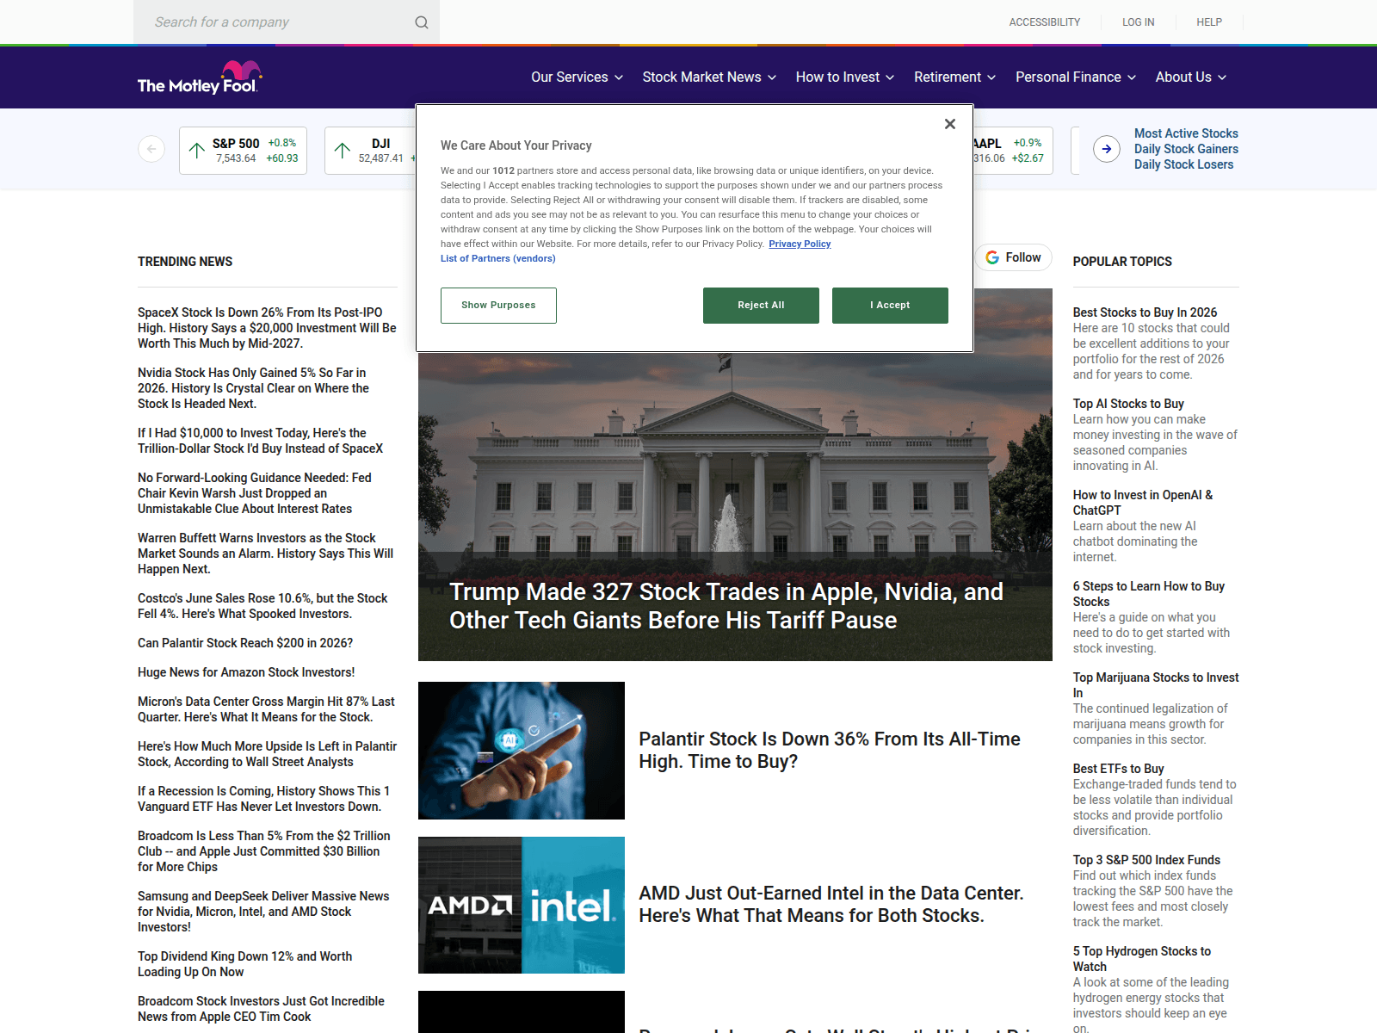
Task: Close the privacy dialog with the X
Action: (950, 124)
